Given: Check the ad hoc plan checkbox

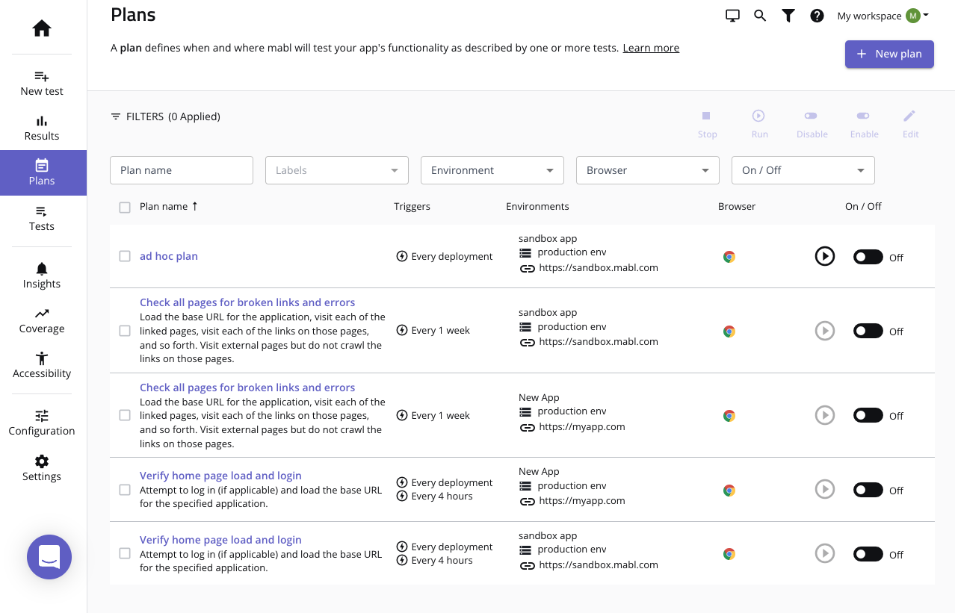Looking at the screenshot, I should [x=125, y=256].
